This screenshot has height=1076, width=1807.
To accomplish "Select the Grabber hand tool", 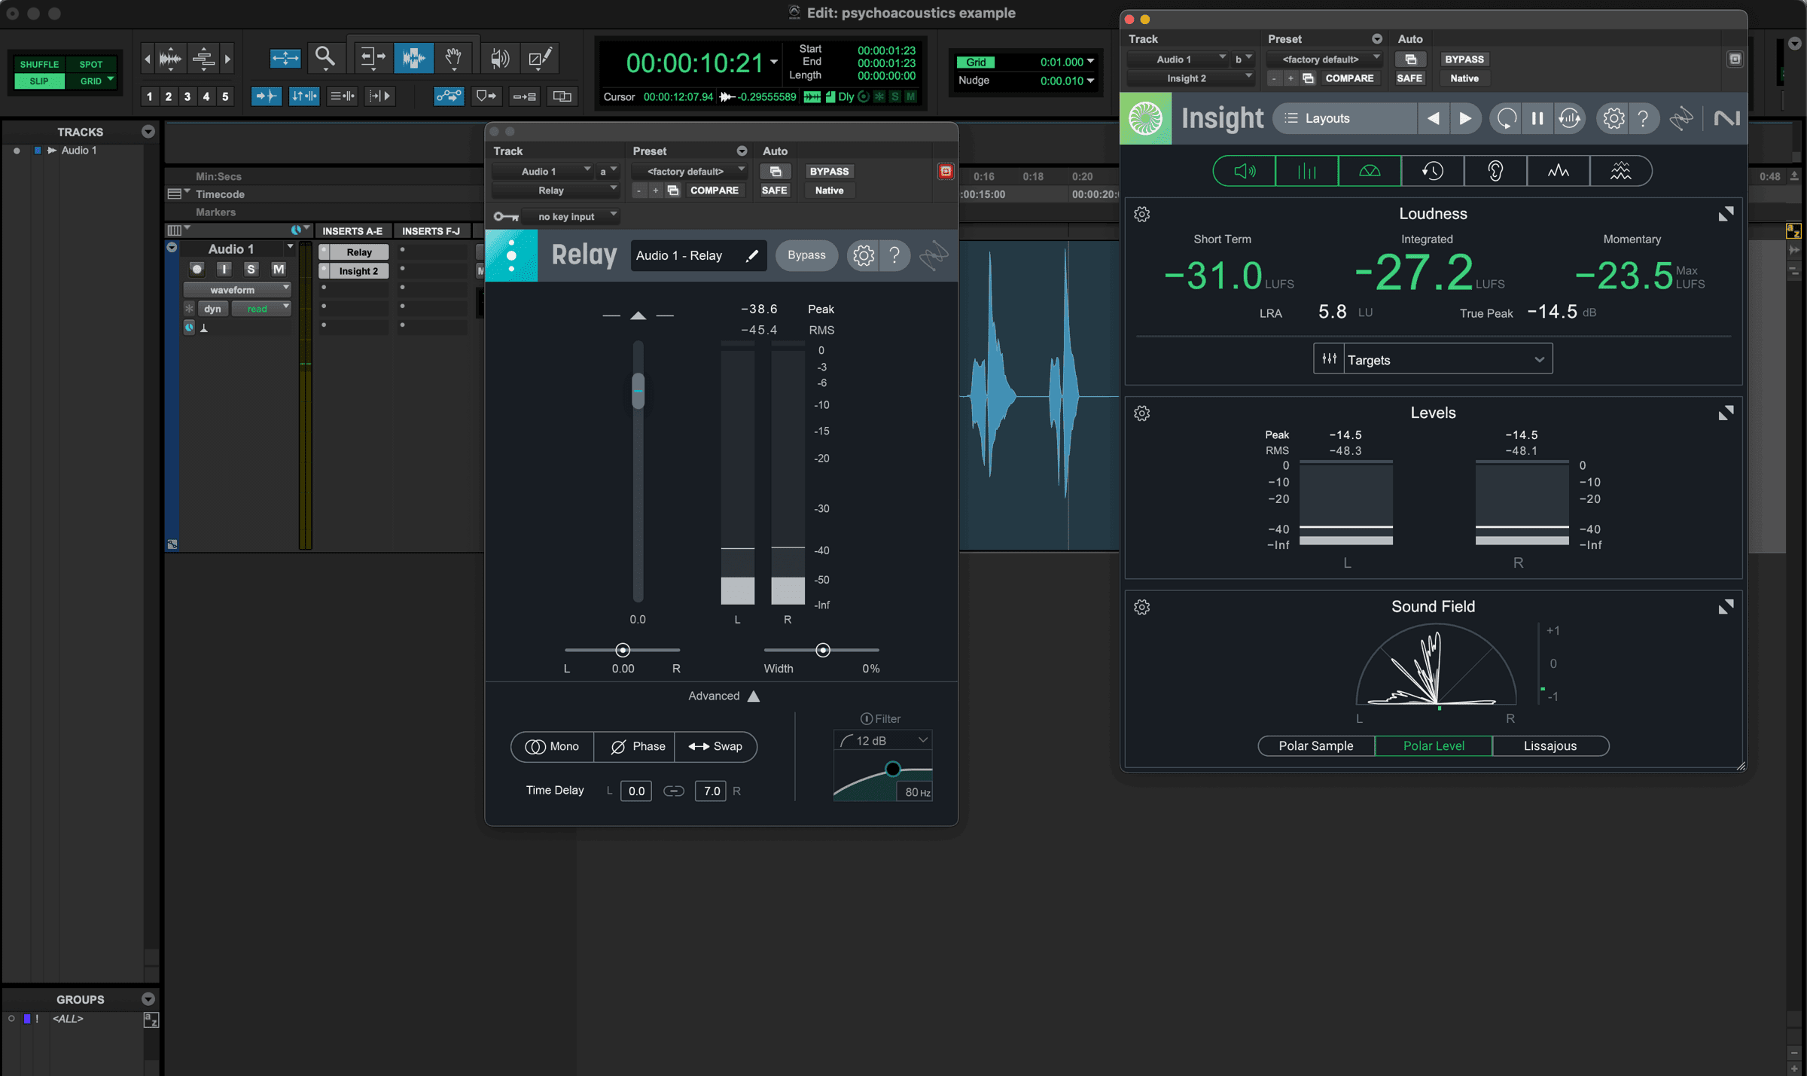I will [453, 58].
